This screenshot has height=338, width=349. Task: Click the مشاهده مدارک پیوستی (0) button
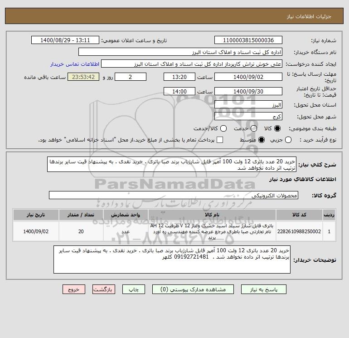(x=193, y=289)
